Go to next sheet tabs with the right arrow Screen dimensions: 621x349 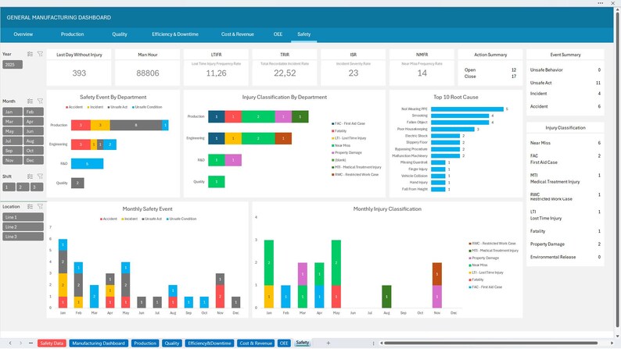(x=20, y=343)
